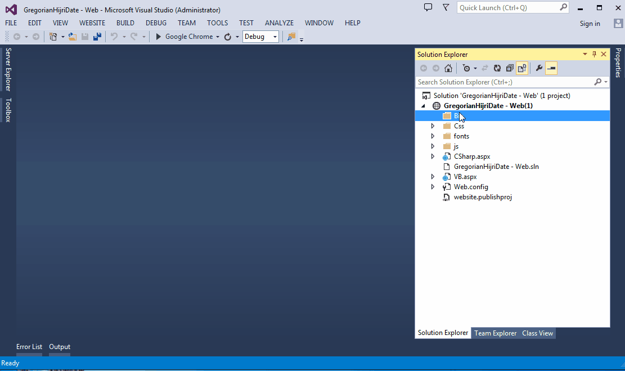Viewport: 625px width, 371px height.
Task: Click the Find in Files toolbar icon
Action: (x=291, y=37)
